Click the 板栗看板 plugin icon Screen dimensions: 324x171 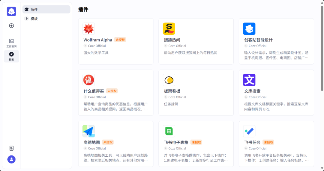[x=169, y=80]
